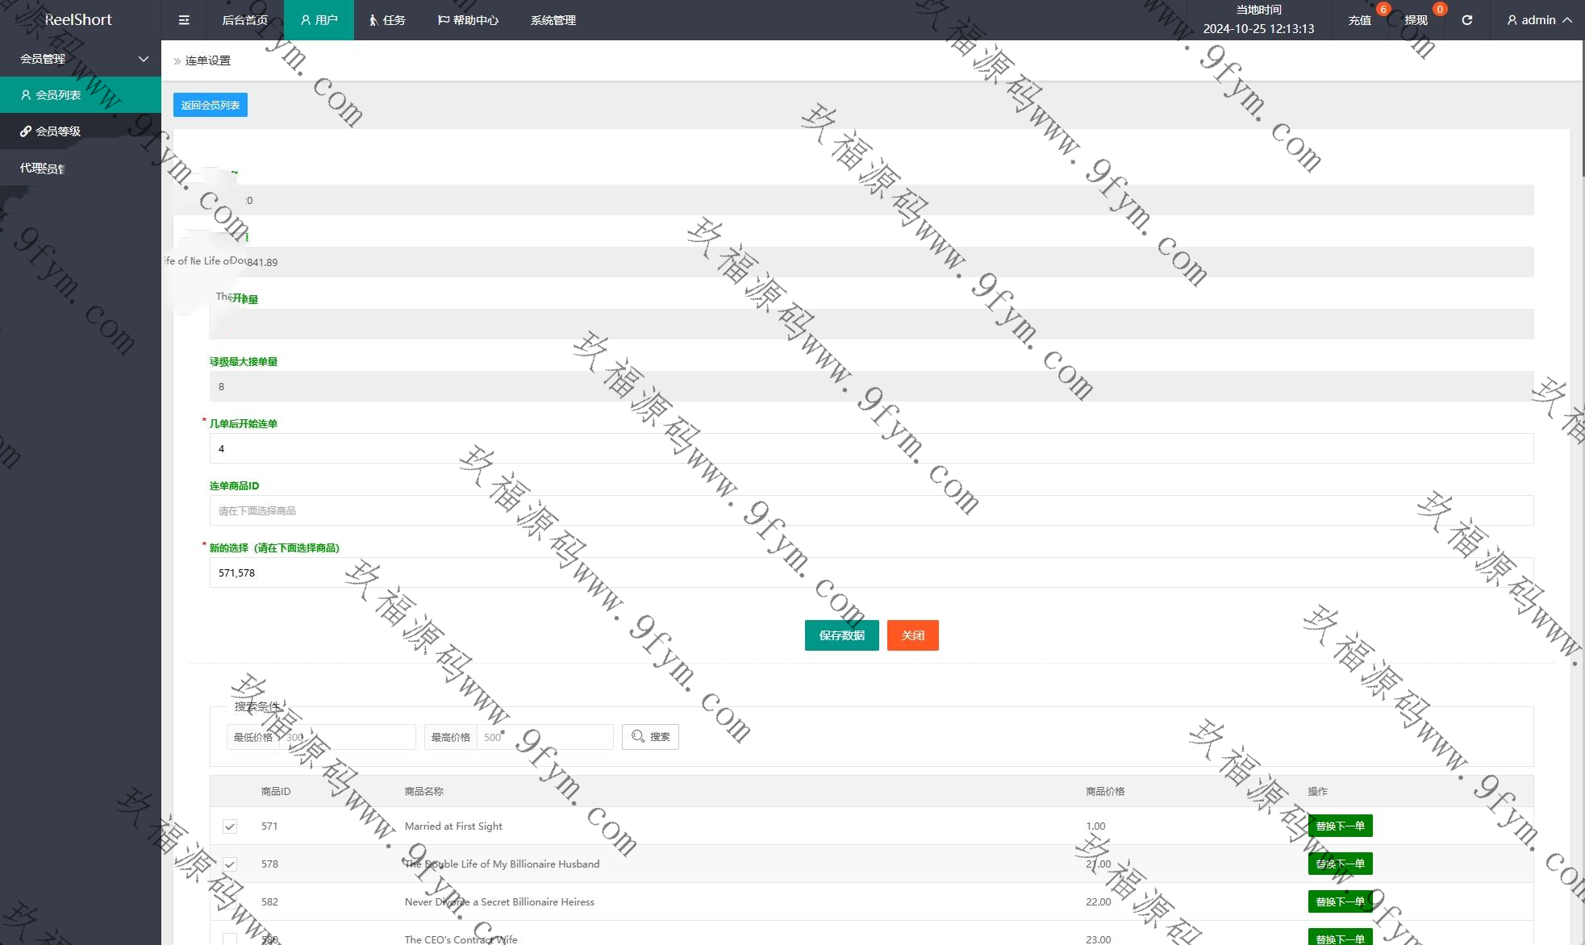
Task: Open 帮助中心 menu
Action: 468,20
